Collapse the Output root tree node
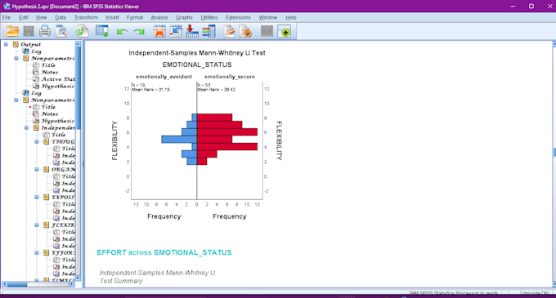This screenshot has width=556, height=298. pos(6,44)
